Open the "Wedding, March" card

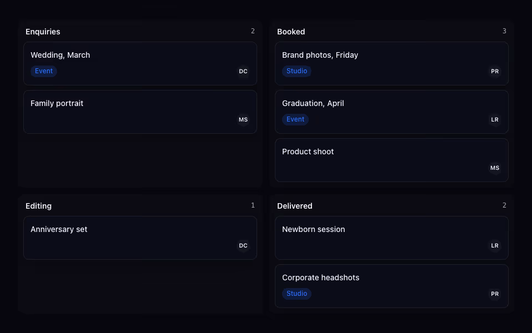click(x=140, y=63)
